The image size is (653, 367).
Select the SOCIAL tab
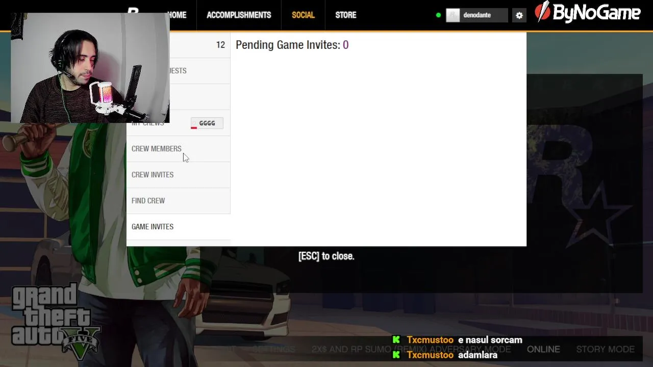pyautogui.click(x=303, y=15)
